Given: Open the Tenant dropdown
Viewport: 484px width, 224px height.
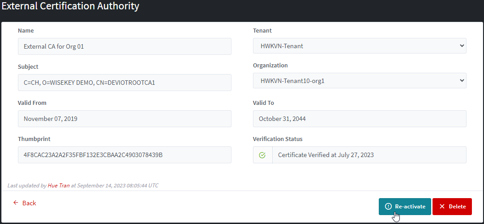Looking at the screenshot, I should point(359,46).
